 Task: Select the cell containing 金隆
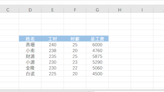30,68
